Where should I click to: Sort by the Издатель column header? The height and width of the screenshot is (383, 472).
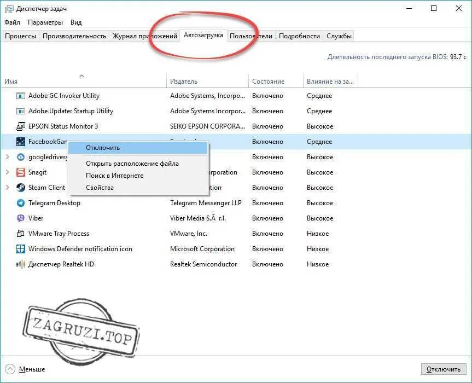coord(207,82)
